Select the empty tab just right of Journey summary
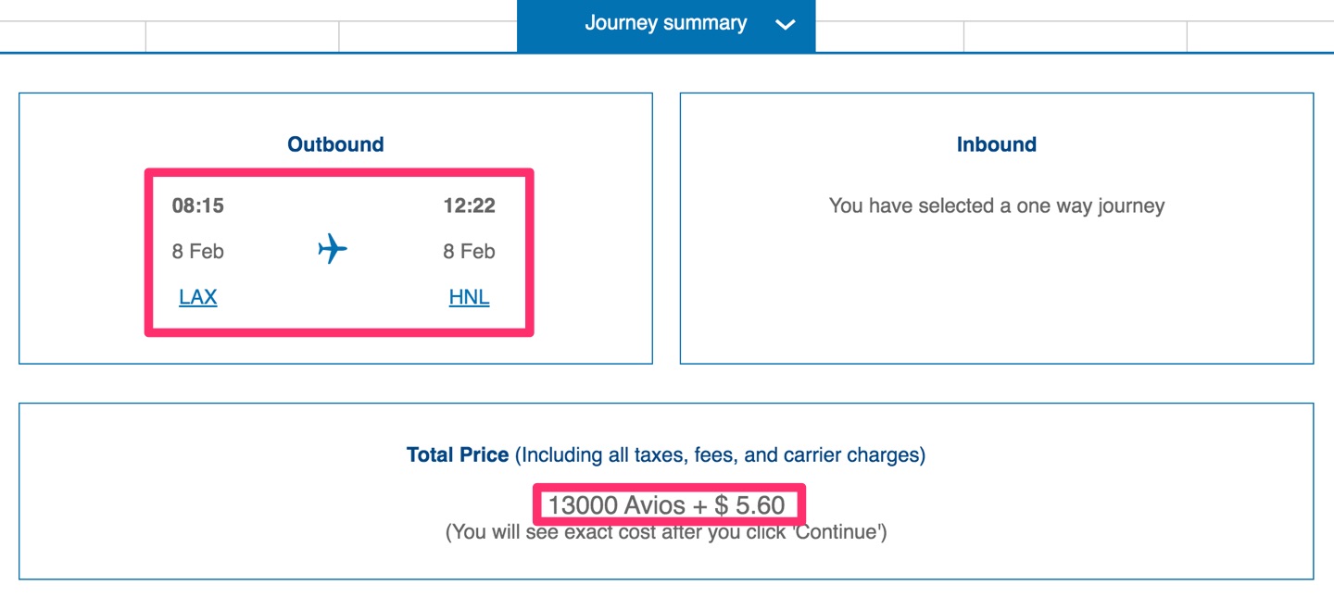 click(889, 36)
